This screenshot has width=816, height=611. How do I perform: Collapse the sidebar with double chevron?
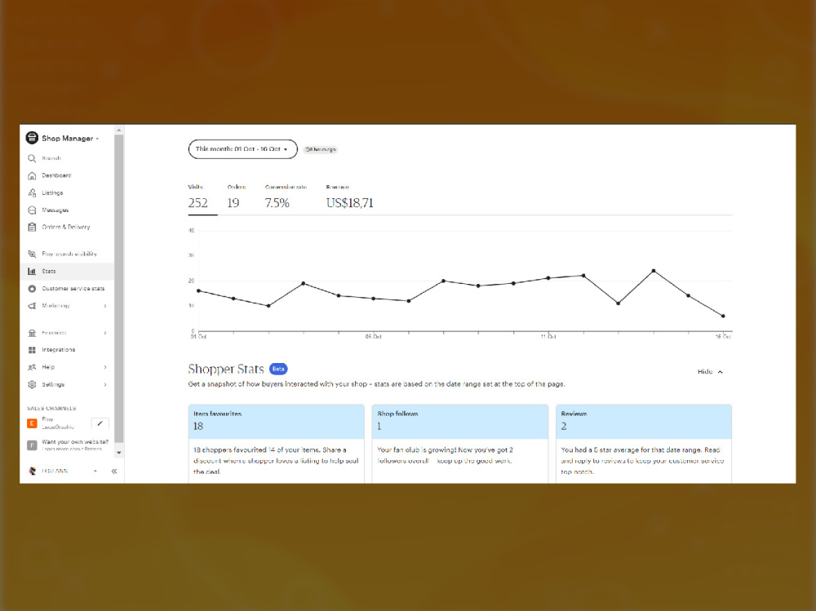coord(114,471)
